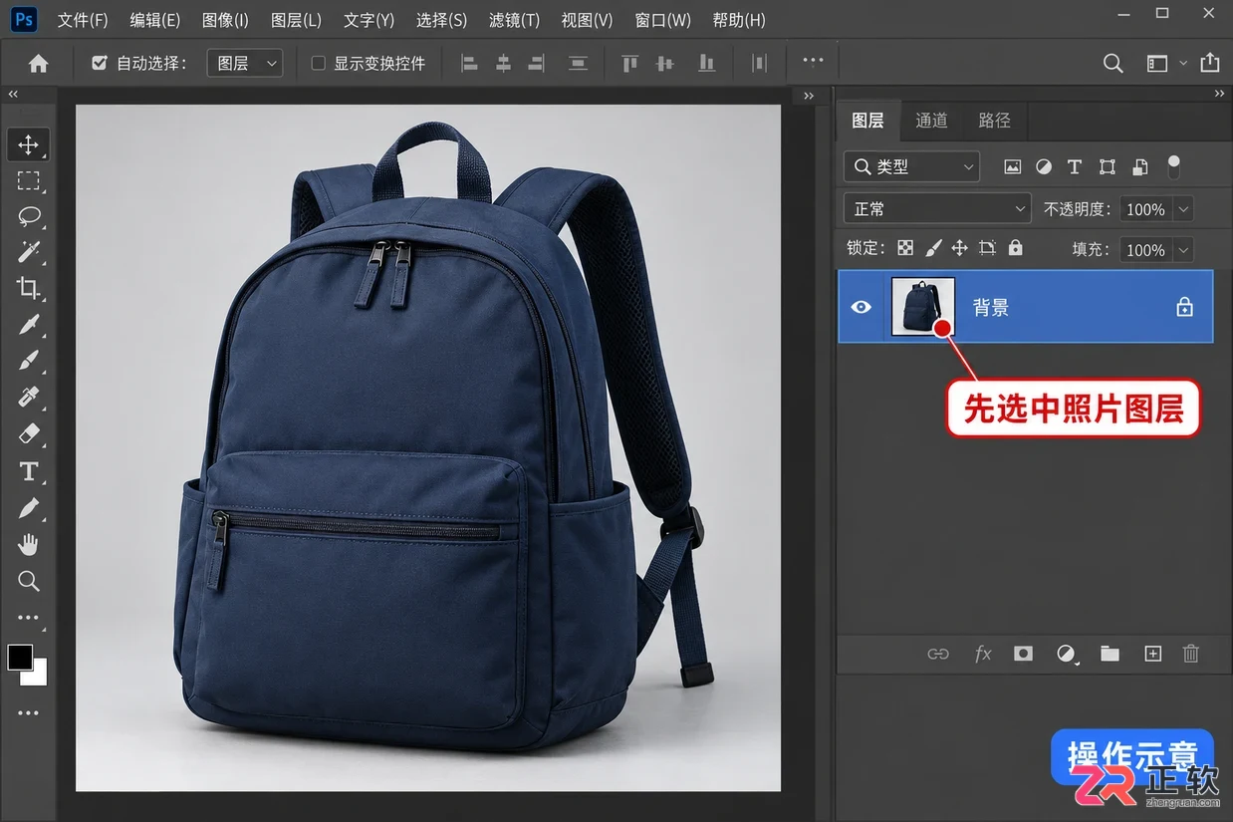Select the Pen tool
The height and width of the screenshot is (822, 1233).
tap(28, 508)
